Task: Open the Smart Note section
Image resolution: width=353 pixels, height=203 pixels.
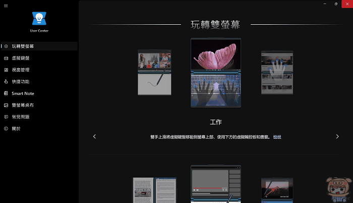Action: (23, 93)
